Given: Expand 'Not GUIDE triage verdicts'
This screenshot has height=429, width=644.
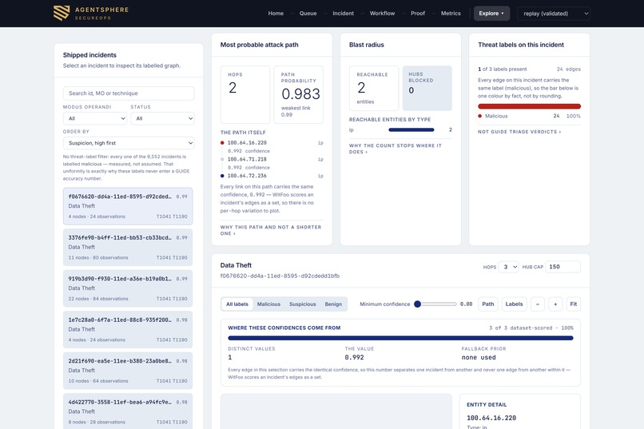Looking at the screenshot, I should 519,132.
